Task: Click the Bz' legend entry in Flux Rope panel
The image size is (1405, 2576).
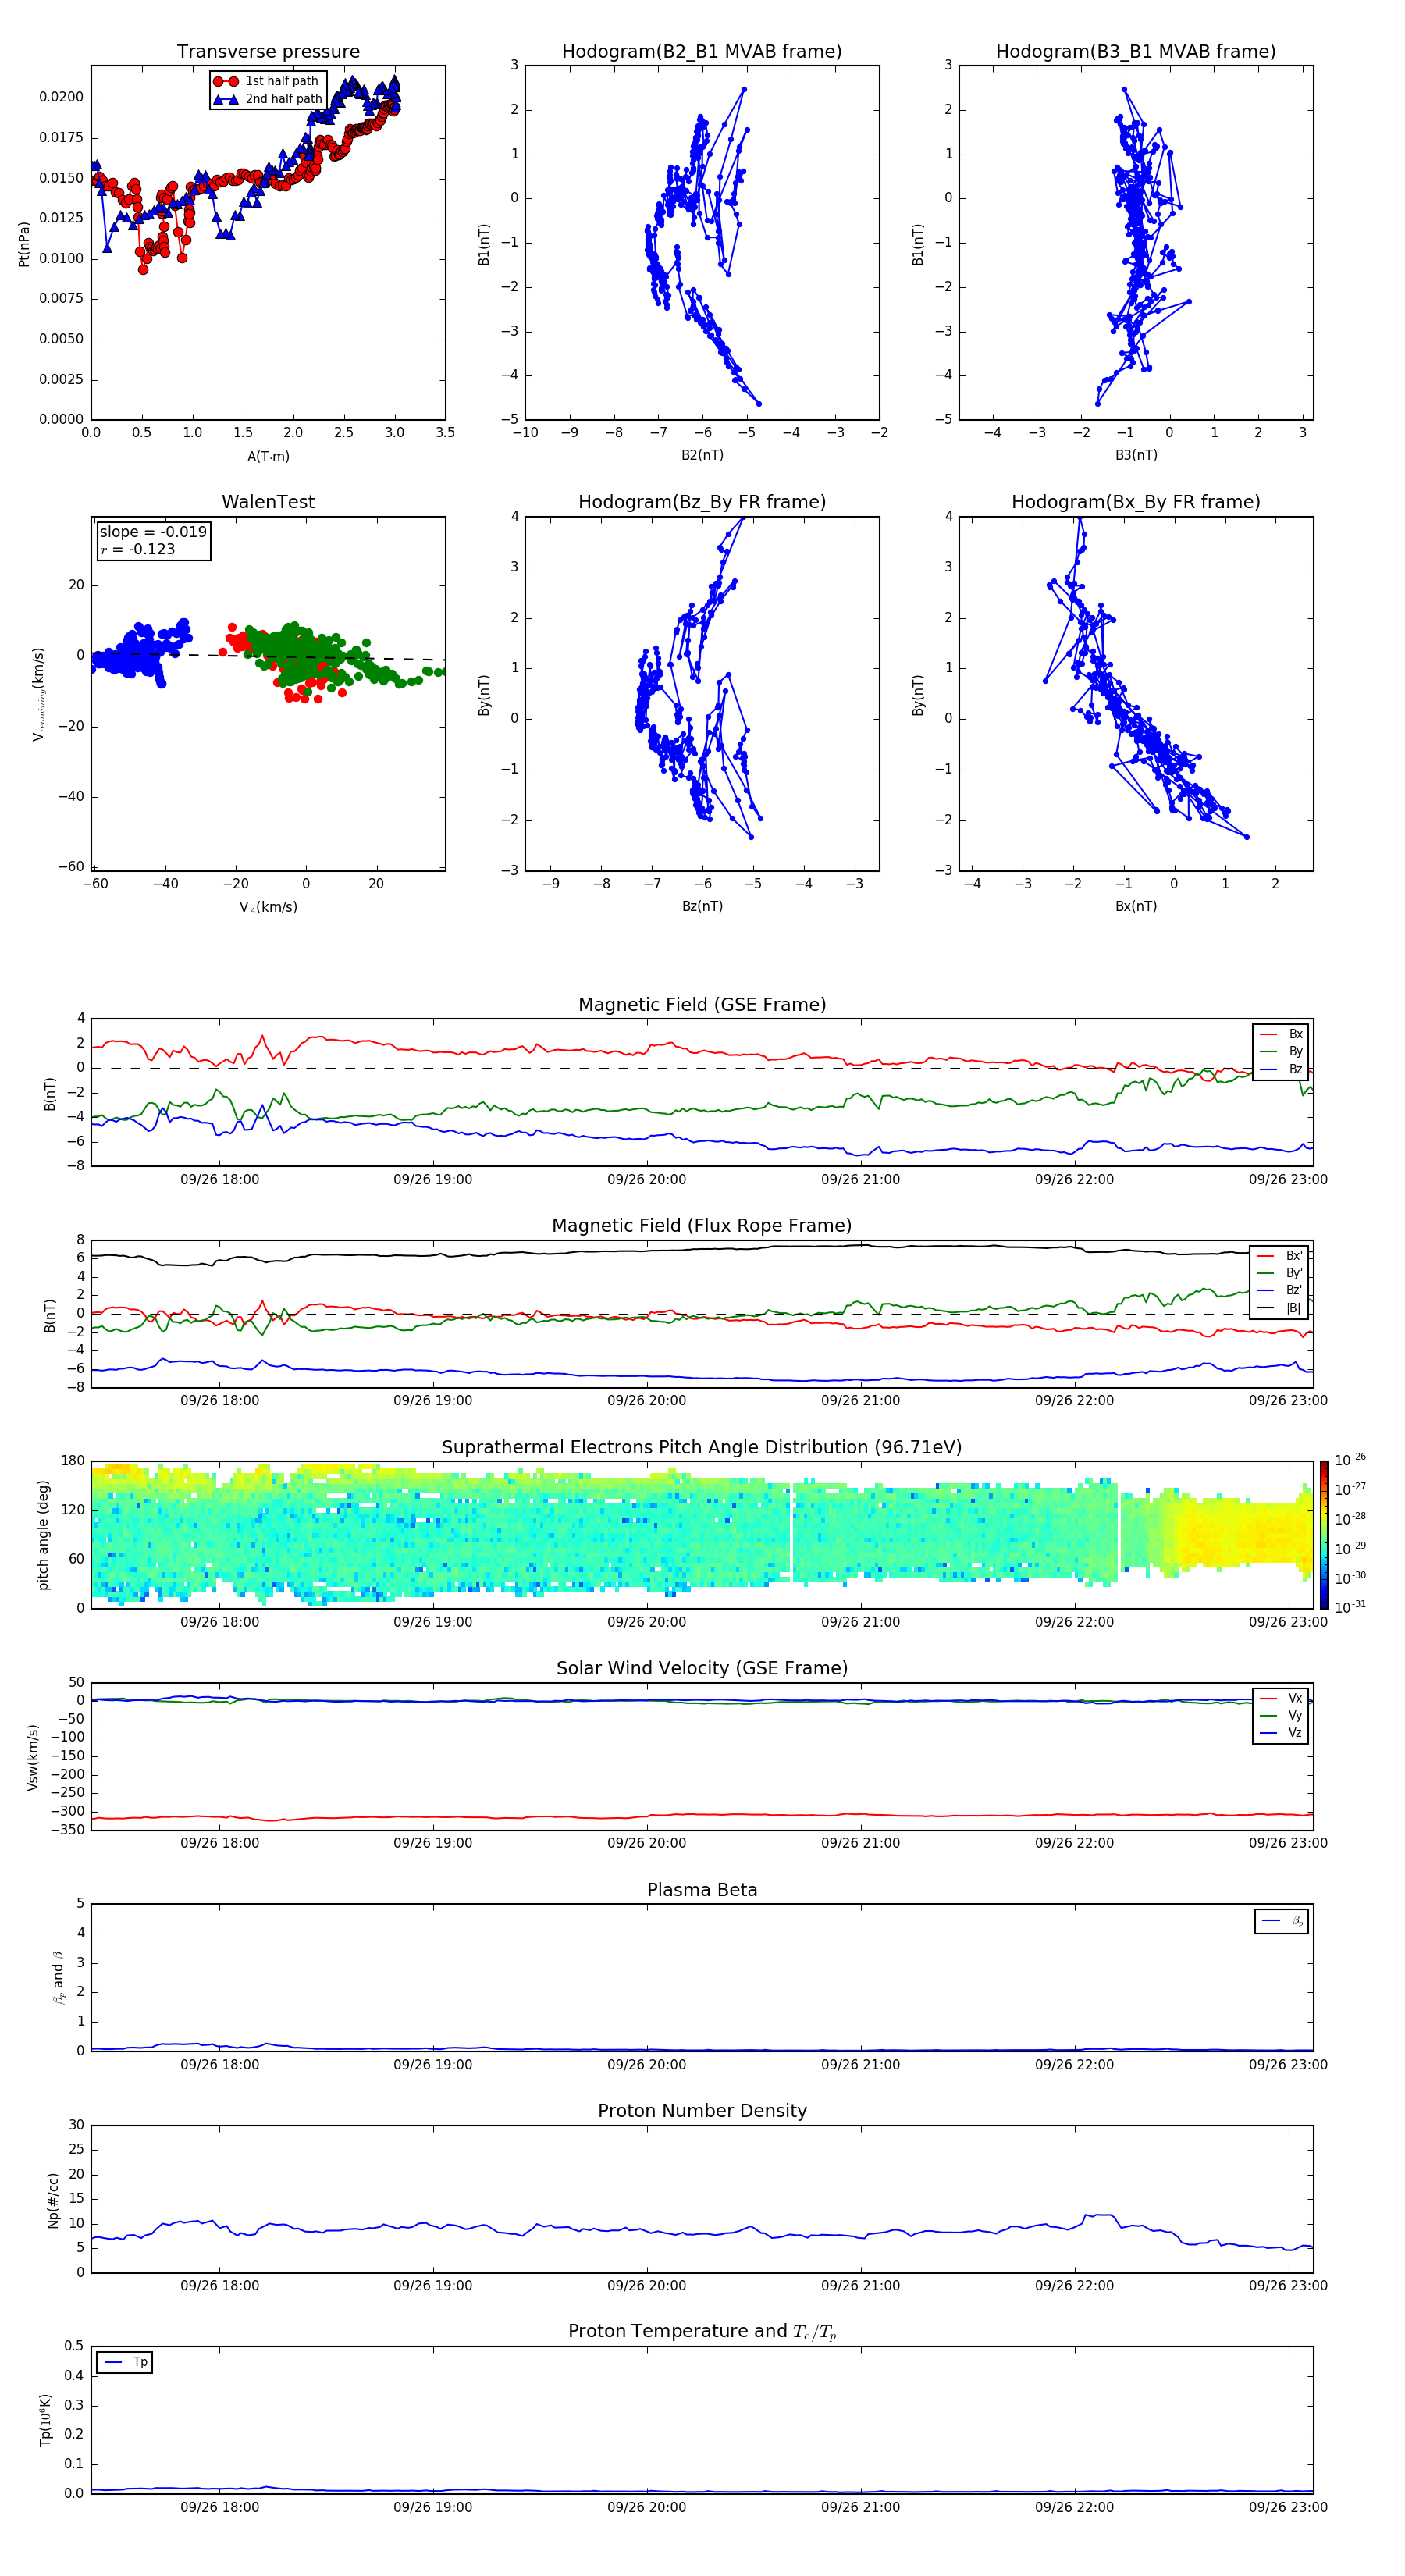Action: pyautogui.click(x=1279, y=1290)
